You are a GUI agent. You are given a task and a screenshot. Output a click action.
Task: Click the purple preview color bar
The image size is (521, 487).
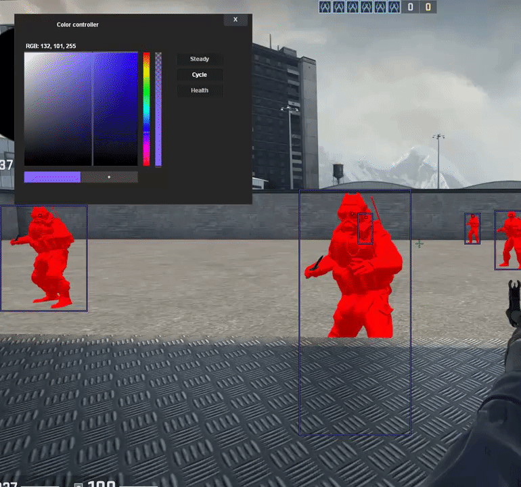tap(53, 177)
